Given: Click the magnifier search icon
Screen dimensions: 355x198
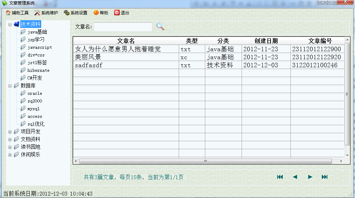Looking at the screenshot, I should 160,26.
